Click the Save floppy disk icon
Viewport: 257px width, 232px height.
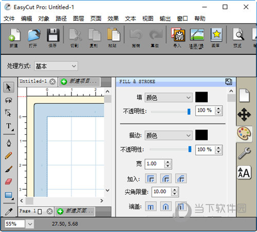pos(53,35)
